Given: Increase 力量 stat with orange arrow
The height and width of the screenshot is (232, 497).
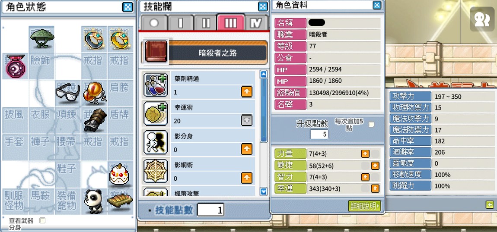Looking at the screenshot, I should (x=365, y=154).
